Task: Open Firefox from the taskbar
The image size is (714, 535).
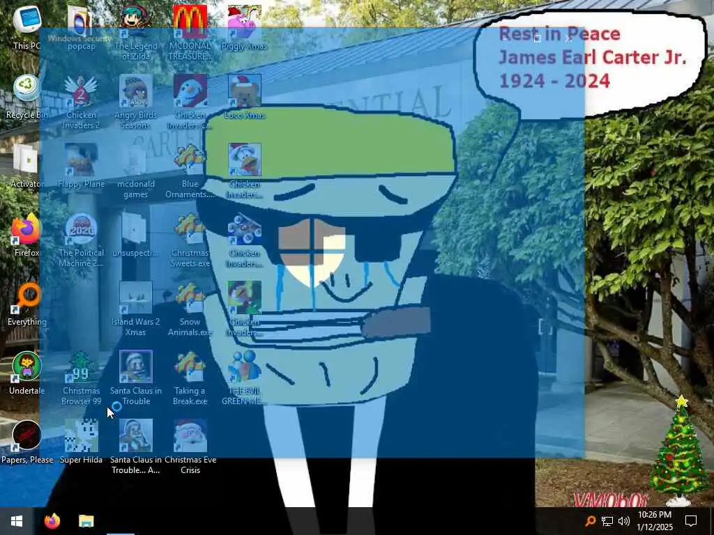Action: (52, 521)
